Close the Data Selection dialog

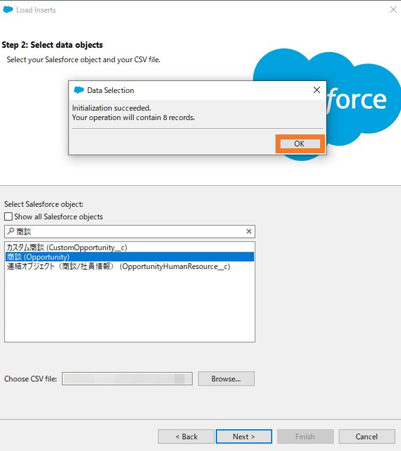pos(317,90)
